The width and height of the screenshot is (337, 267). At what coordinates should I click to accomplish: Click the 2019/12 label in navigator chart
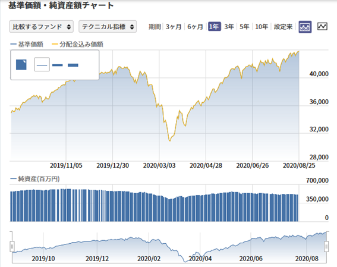tap(97, 259)
